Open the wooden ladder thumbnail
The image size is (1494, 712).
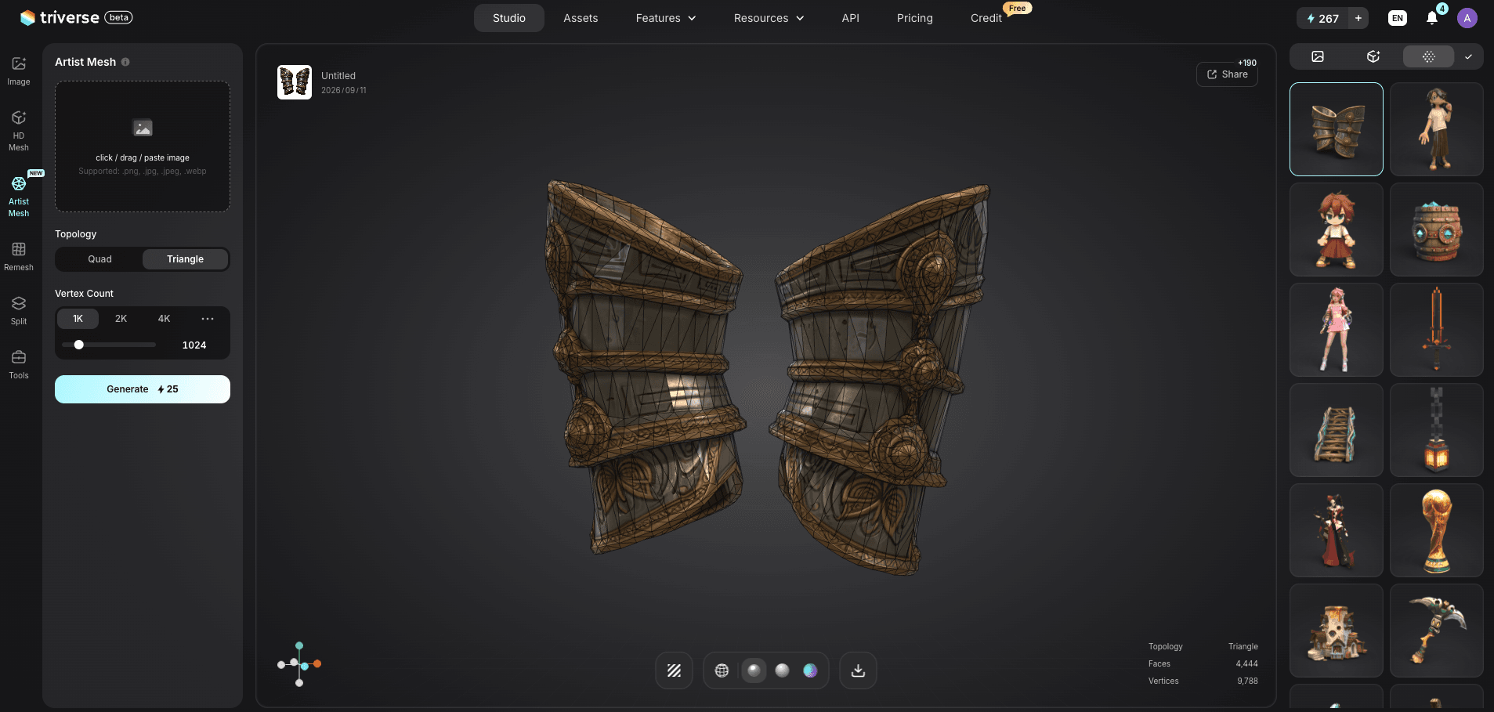click(x=1337, y=430)
